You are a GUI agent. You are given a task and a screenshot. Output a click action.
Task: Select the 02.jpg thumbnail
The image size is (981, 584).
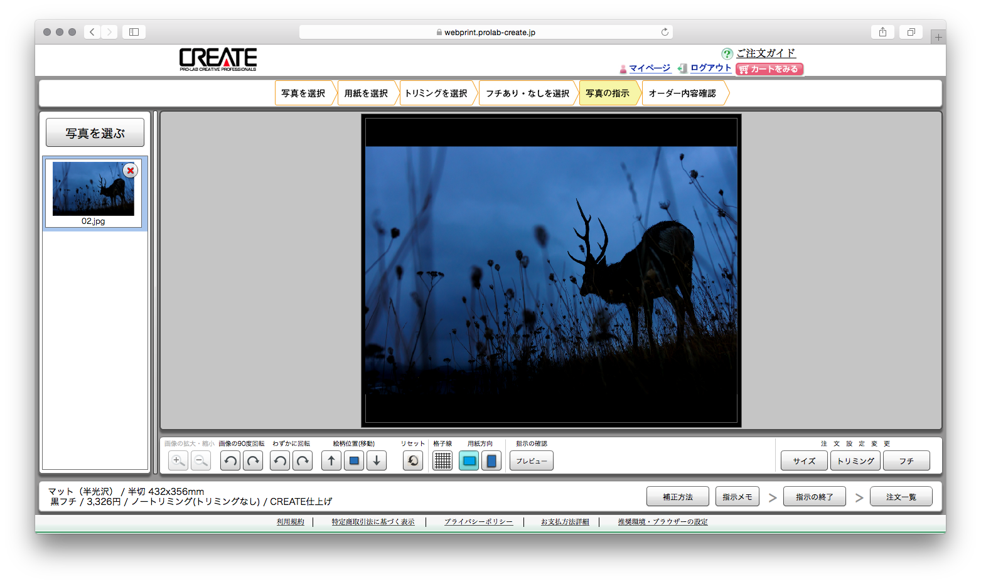94,193
